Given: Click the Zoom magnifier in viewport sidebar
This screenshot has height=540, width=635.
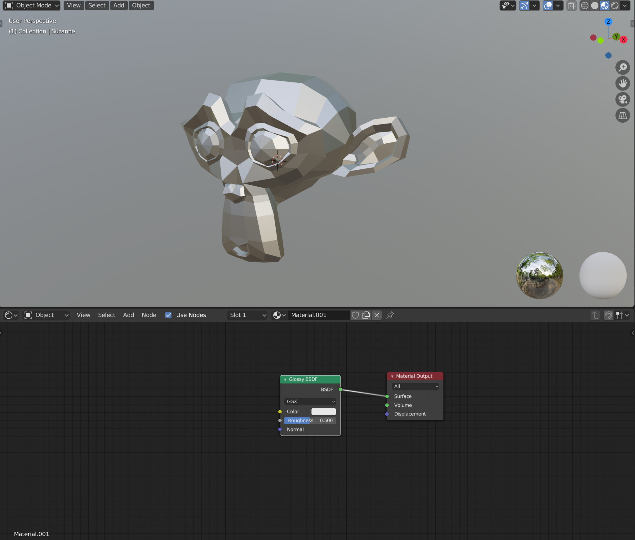Looking at the screenshot, I should coord(623,67).
